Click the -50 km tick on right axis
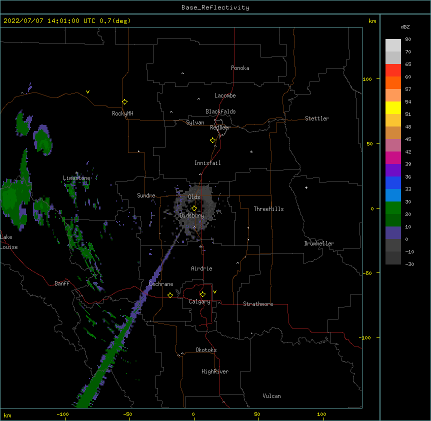 367,273
